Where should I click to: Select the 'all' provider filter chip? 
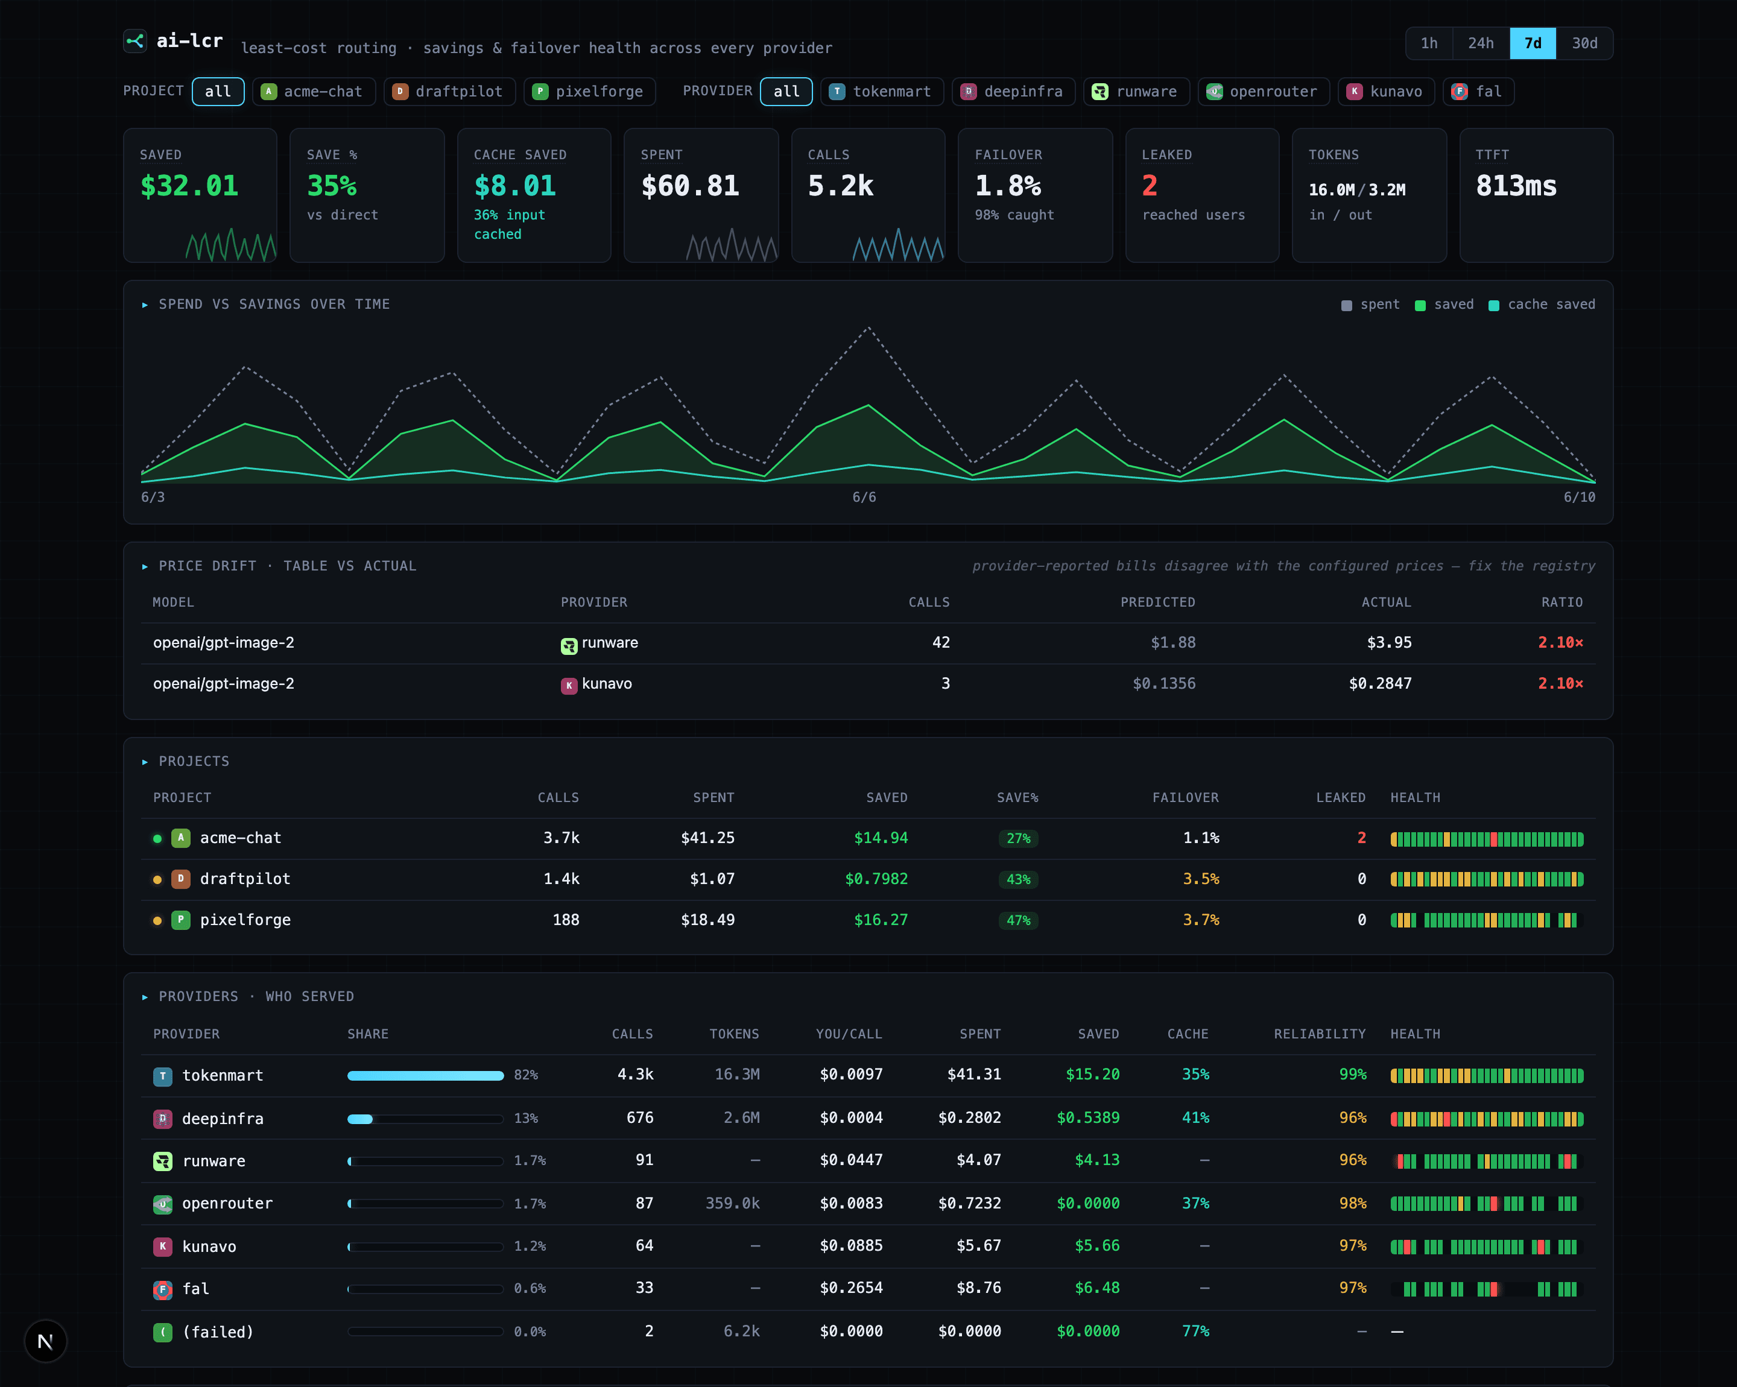pos(786,92)
